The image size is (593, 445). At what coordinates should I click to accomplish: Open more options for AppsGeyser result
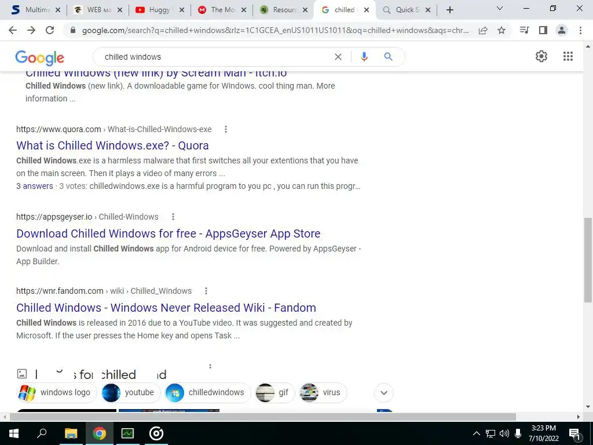(173, 217)
